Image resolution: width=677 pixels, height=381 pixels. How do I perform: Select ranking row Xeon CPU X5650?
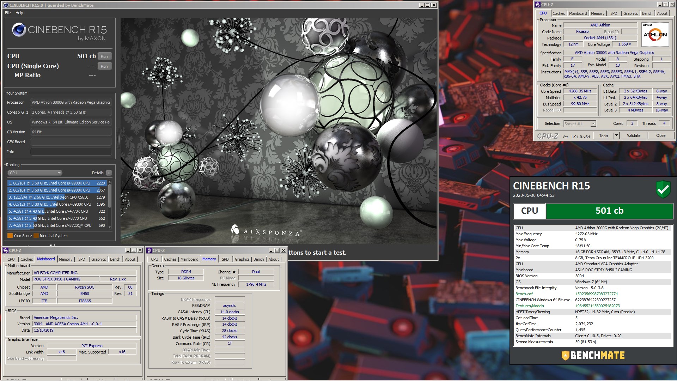click(57, 197)
